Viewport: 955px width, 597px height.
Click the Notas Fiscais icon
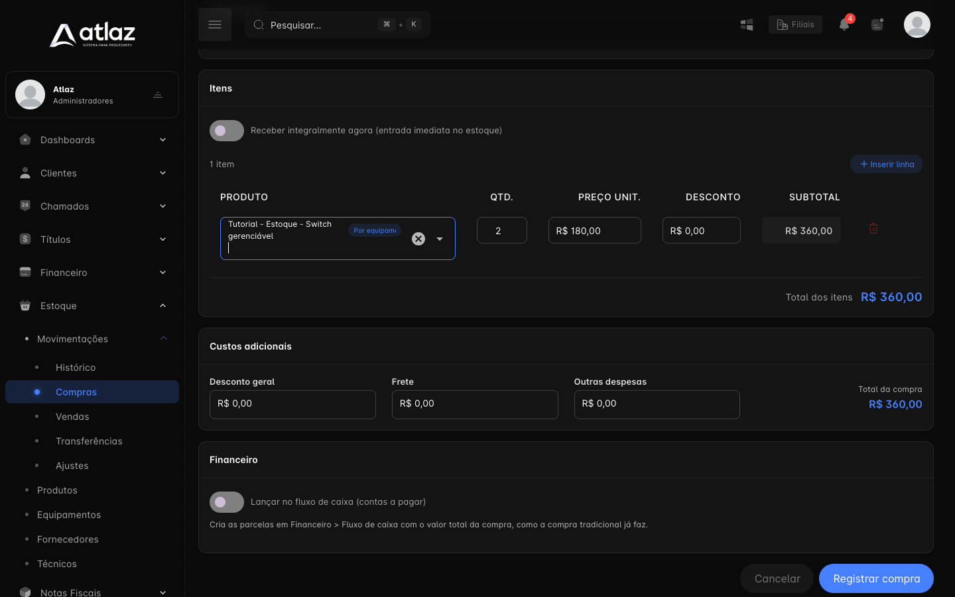coord(25,592)
